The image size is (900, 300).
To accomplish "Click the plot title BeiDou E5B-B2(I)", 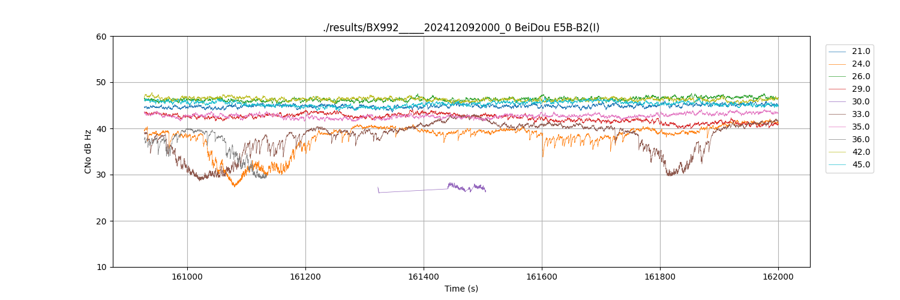I will 461,28.
